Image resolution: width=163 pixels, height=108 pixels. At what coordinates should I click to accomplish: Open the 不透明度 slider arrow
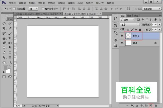[159, 25]
